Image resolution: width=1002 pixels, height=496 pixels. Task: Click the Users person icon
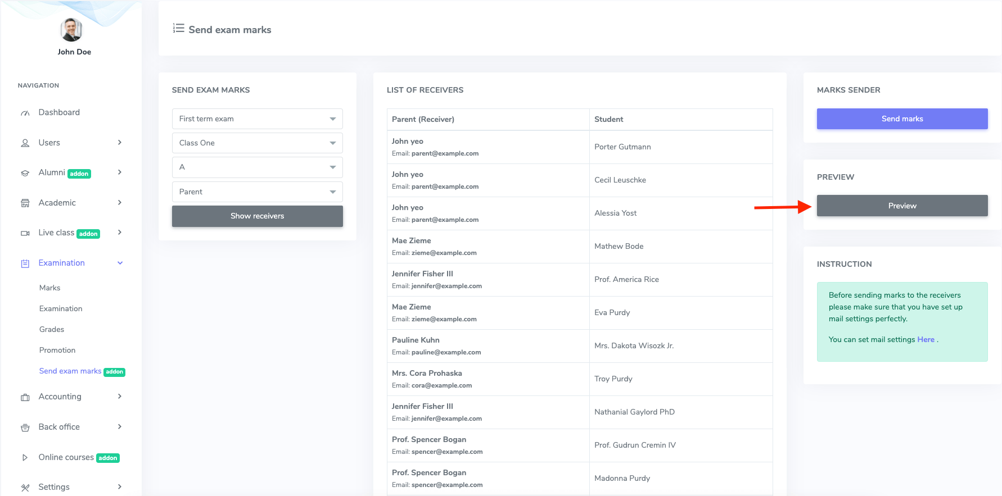pos(25,143)
